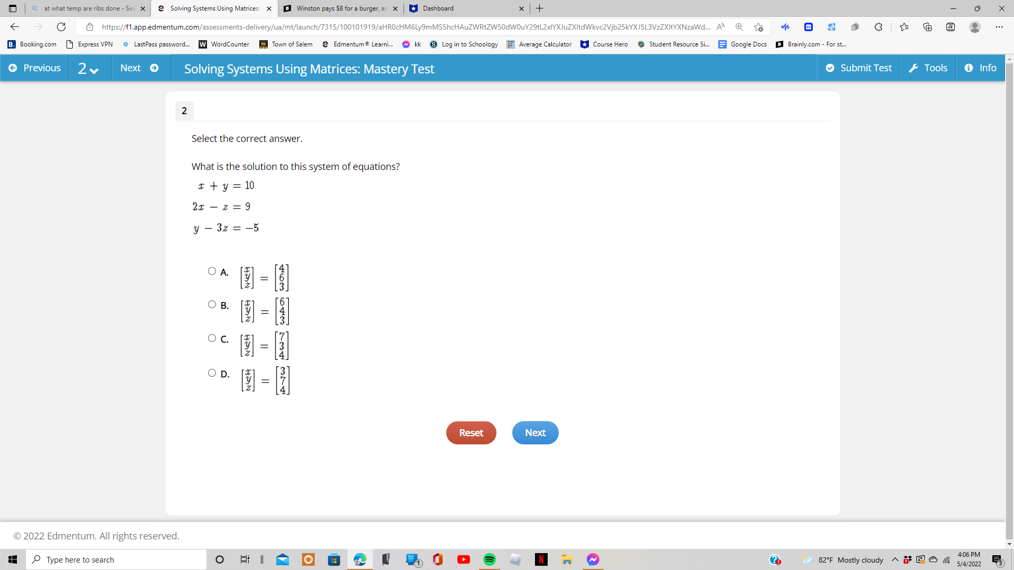Click the browser back arrow
The image size is (1014, 570).
click(15, 27)
